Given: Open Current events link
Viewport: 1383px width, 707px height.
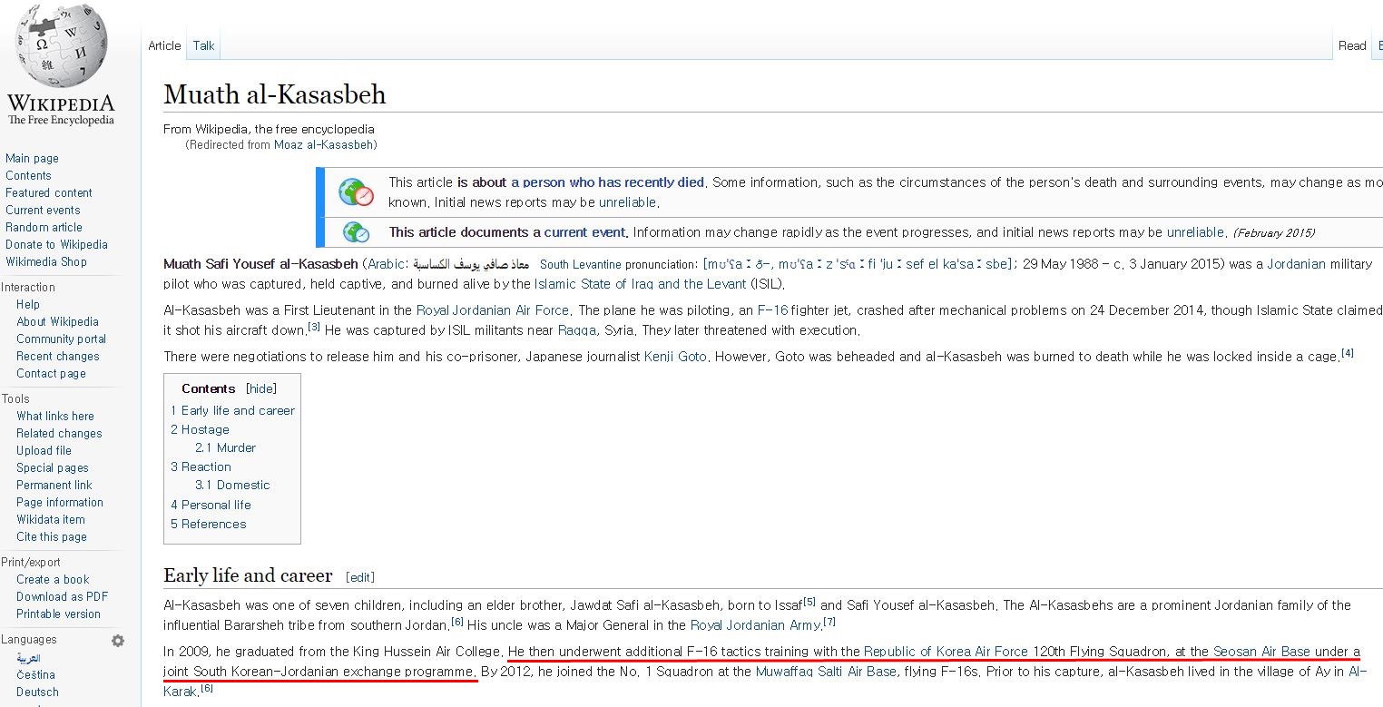Looking at the screenshot, I should point(43,210).
